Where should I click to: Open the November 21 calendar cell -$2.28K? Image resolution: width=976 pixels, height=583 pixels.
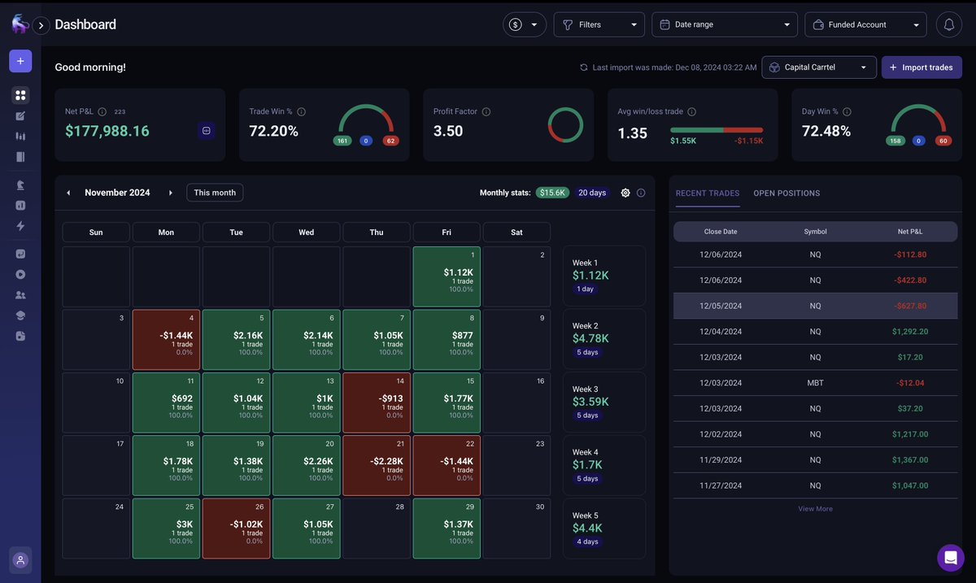(377, 465)
